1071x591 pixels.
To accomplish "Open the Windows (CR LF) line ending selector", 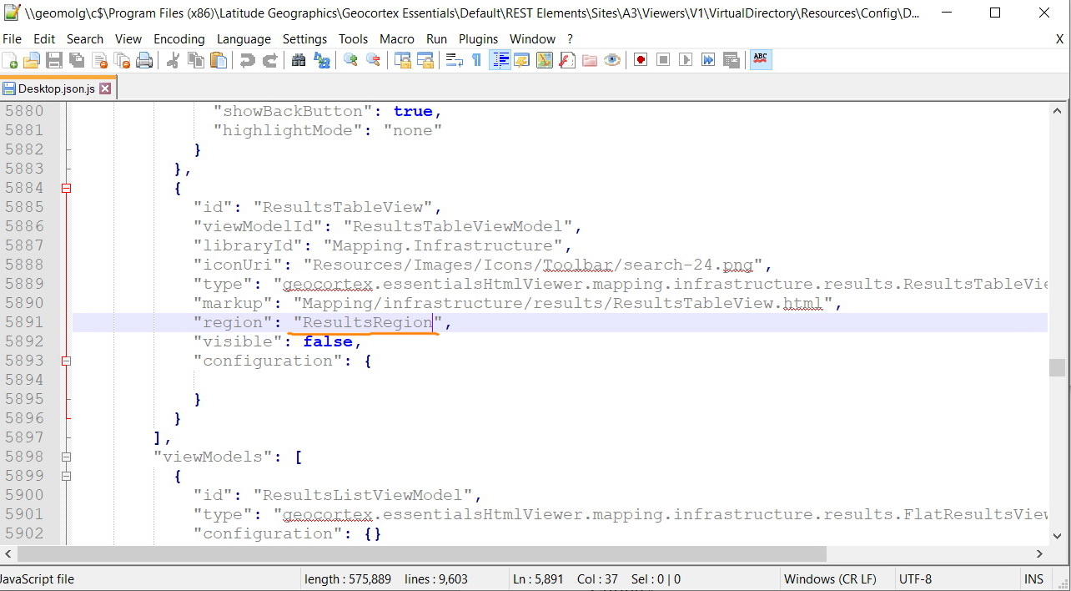I will 830,578.
